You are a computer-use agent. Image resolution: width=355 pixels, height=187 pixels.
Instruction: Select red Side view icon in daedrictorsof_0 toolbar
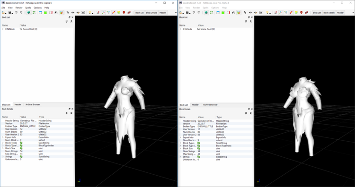[51, 13]
